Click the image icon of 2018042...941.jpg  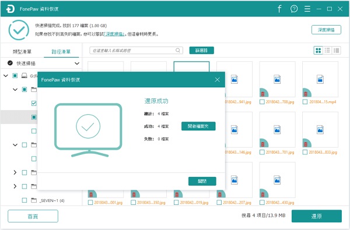click(235, 79)
